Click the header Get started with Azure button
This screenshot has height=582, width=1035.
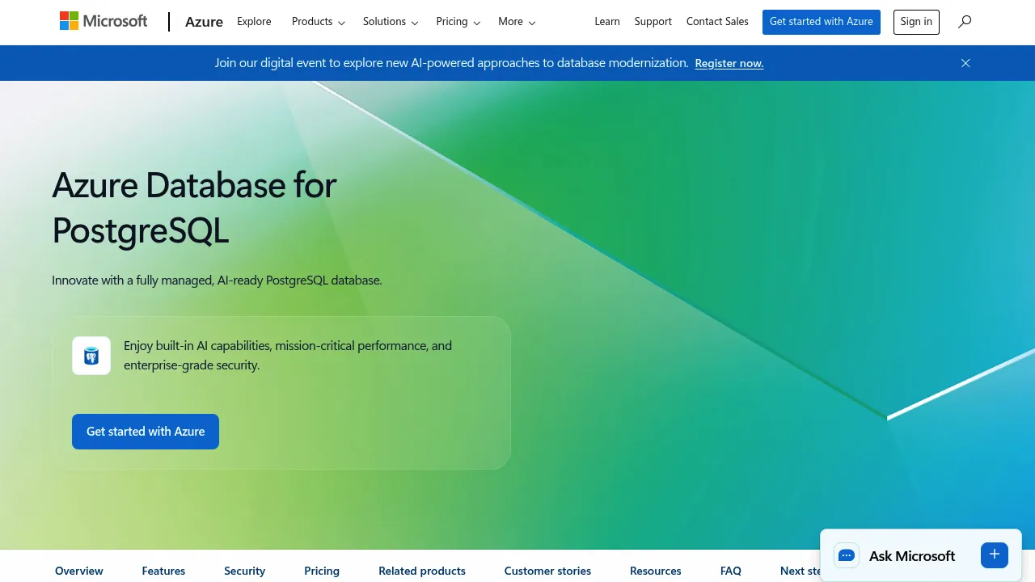click(822, 22)
